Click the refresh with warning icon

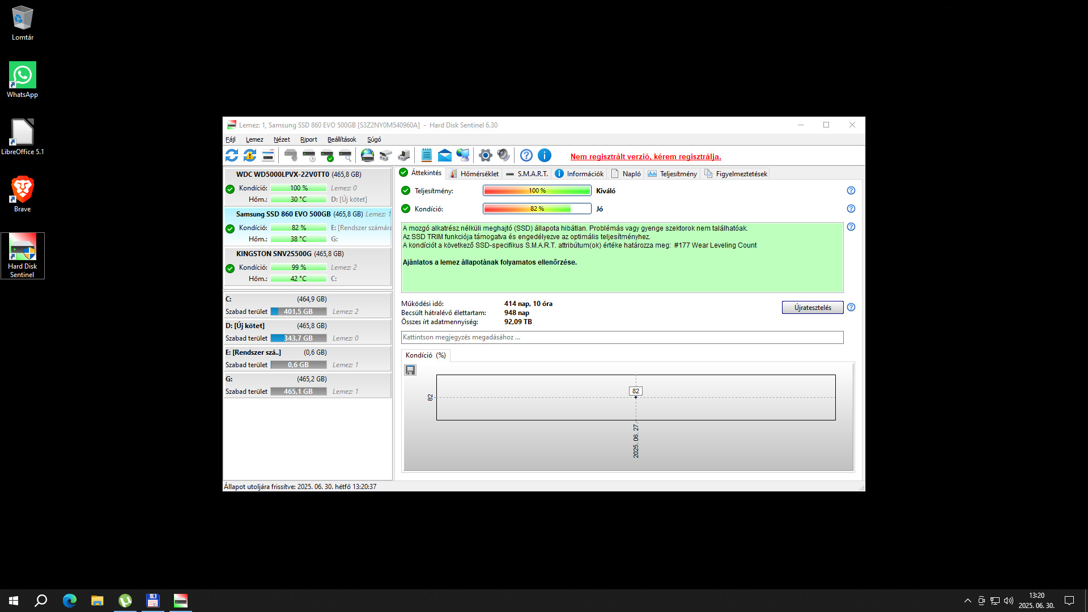pos(250,155)
